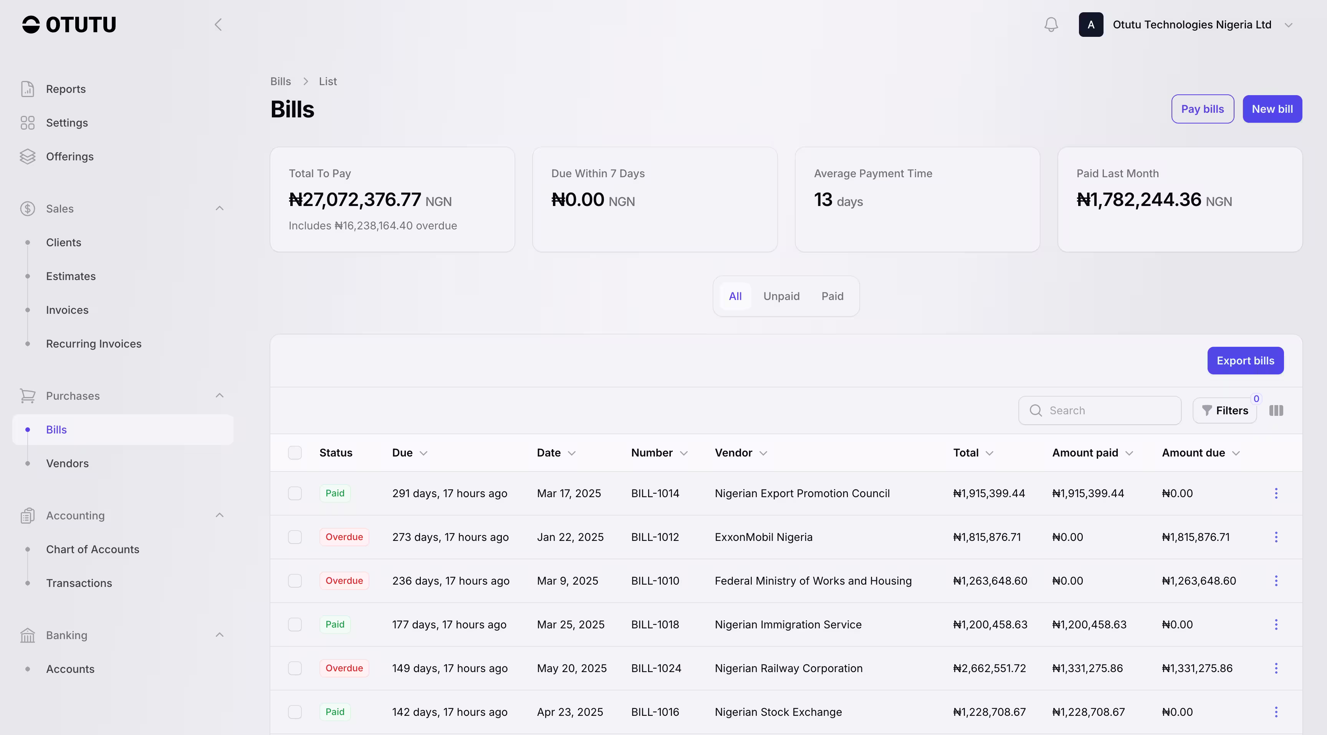Screen dimensions: 1327x735
Task: Open Vendors in the sidebar
Action: click(68, 463)
